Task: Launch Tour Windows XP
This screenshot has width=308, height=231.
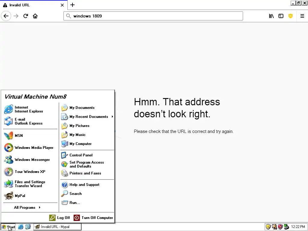Action: 30,172
